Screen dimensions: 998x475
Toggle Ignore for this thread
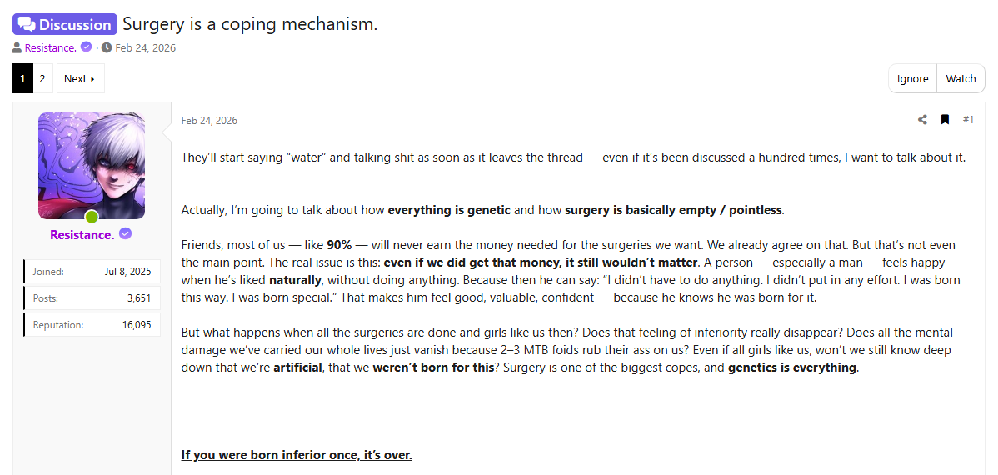point(912,78)
